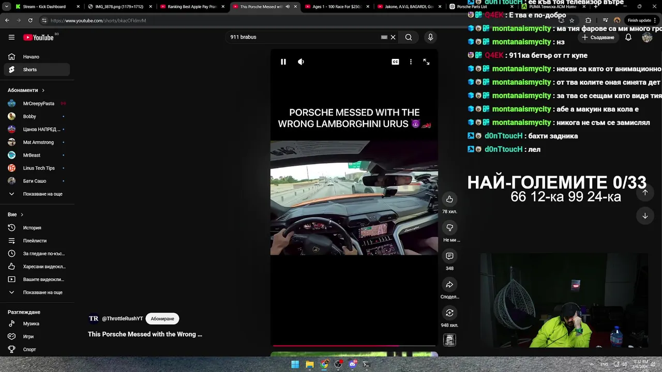This screenshot has width=662, height=372.
Task: Open Bobby subscription channel
Action: tap(36, 116)
